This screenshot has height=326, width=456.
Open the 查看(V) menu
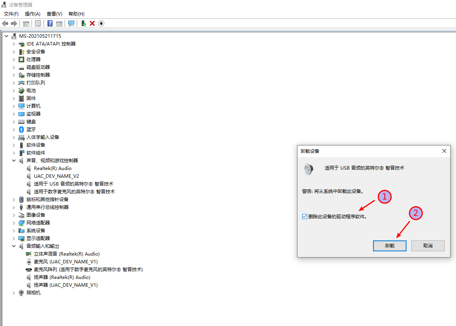pyautogui.click(x=55, y=14)
